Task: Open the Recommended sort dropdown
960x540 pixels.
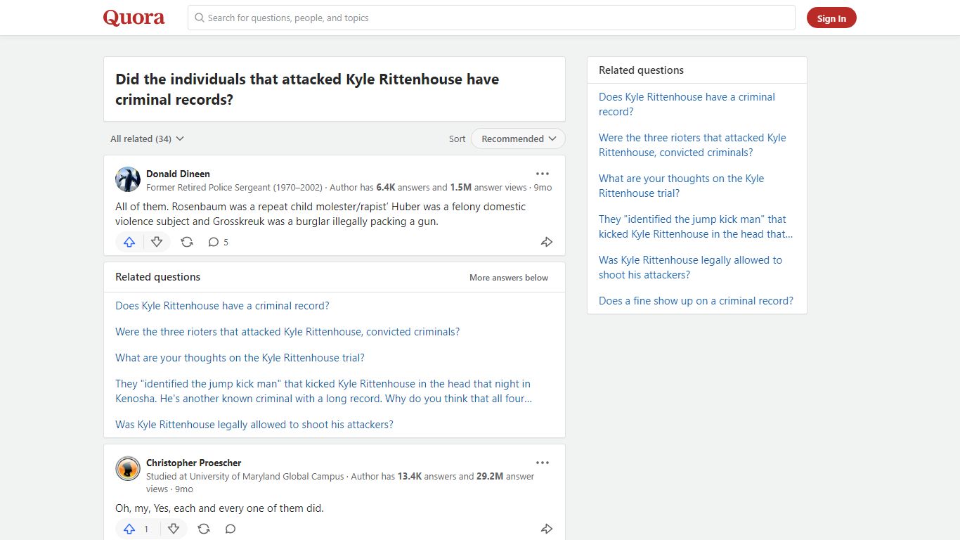Action: 518,139
